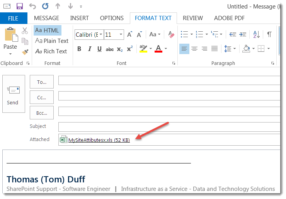Open the FILE tab
Image resolution: width=286 pixels, height=199 pixels.
tap(13, 18)
